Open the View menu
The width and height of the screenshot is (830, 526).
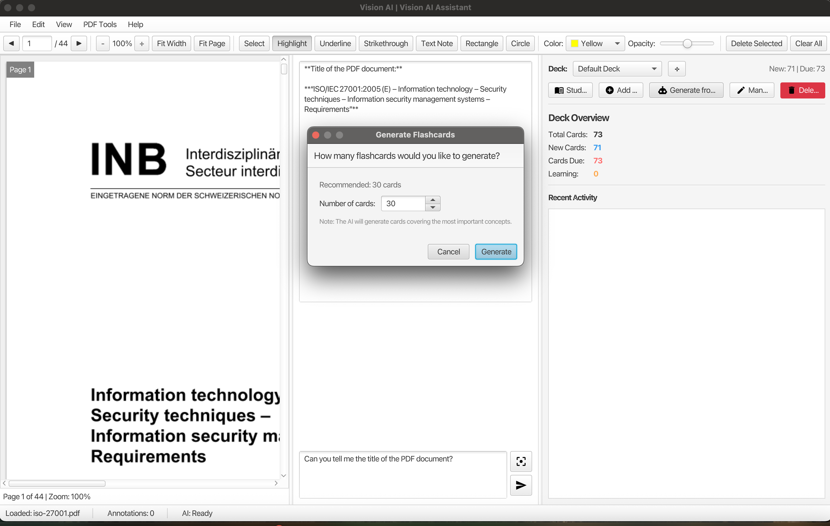[63, 24]
